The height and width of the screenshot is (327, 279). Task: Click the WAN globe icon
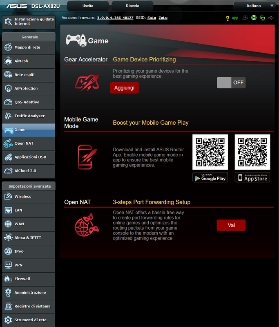point(8,224)
